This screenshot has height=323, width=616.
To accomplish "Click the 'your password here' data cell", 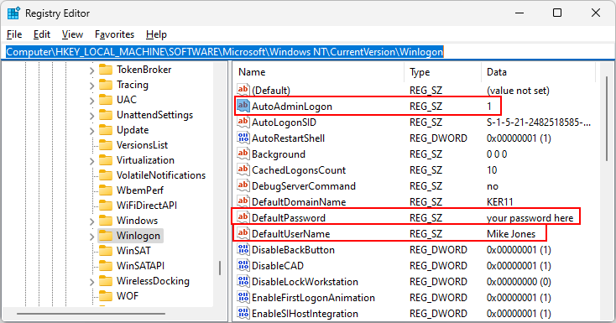I will pyautogui.click(x=530, y=217).
